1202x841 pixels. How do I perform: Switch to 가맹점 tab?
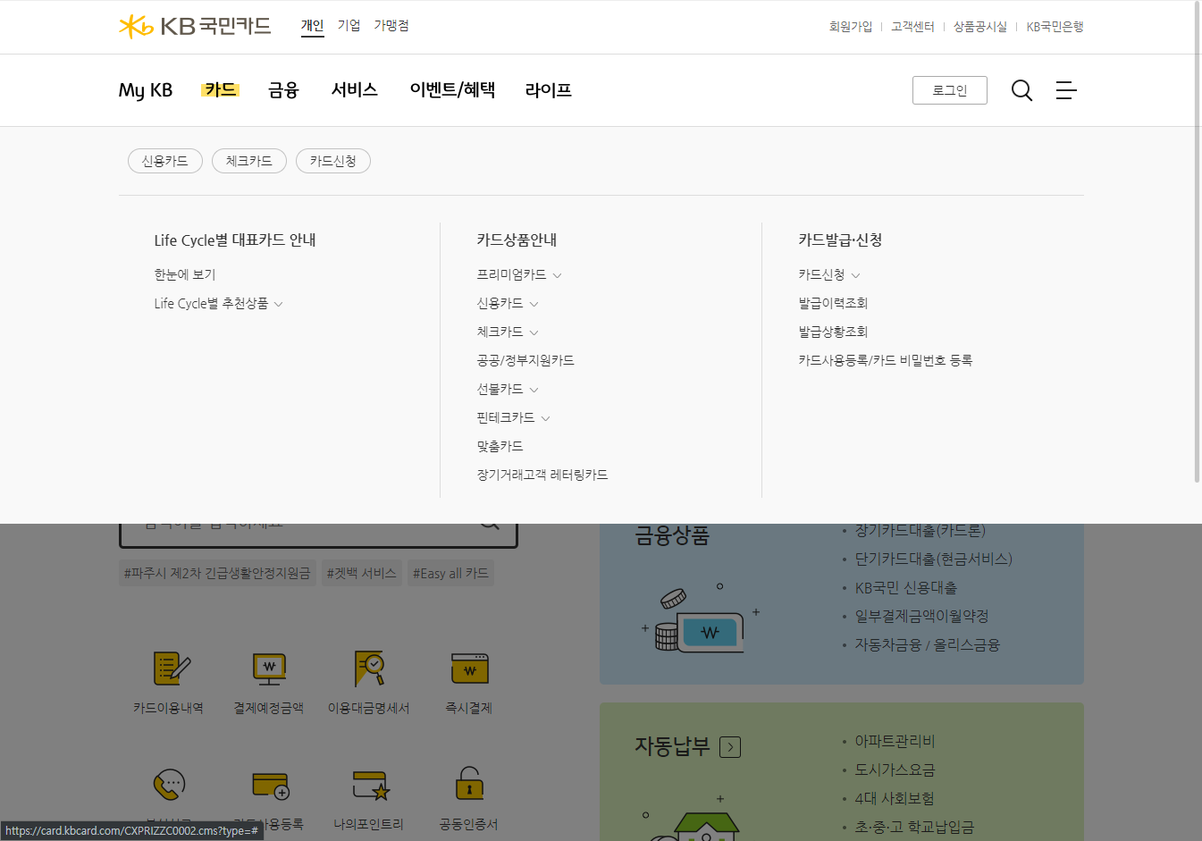(391, 26)
